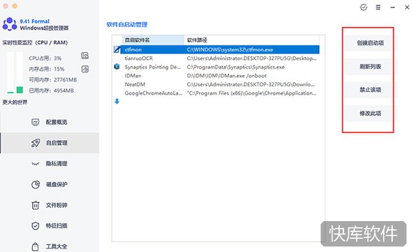Image resolution: width=412 pixels, height=252 pixels.
Task: Select the Synaptics Pointing De... entry
Action: tap(220, 67)
